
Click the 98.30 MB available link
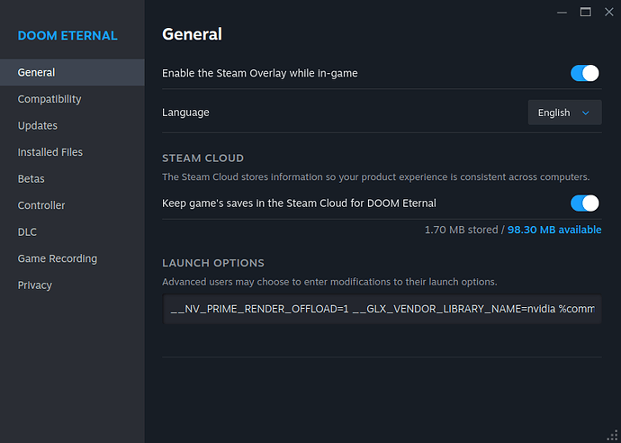(554, 230)
